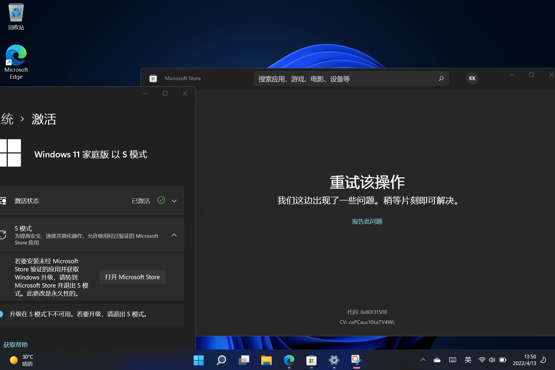Minimize the Microsoft Store window
Screen dimensions: 555x370
(511, 75)
